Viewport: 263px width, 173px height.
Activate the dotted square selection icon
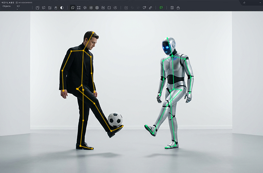coord(126,8)
